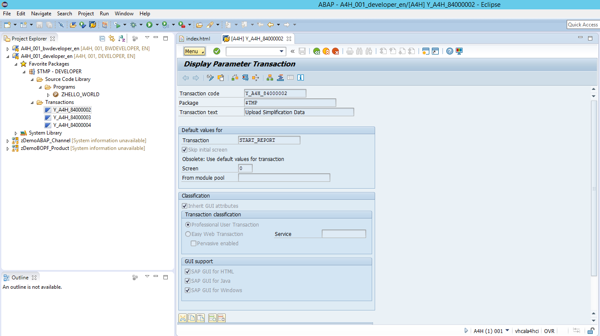This screenshot has width=600, height=336.
Task: Toggle the Skip initial screen checkbox
Action: [x=184, y=149]
